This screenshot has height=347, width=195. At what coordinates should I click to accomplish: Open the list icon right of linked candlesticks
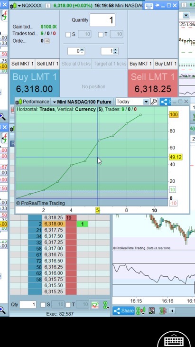152,310
